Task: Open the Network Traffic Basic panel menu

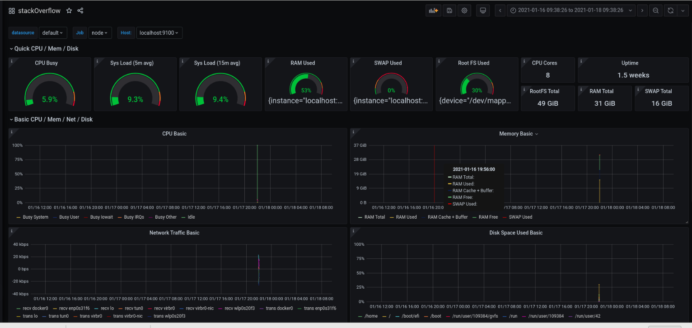Action: 174,233
